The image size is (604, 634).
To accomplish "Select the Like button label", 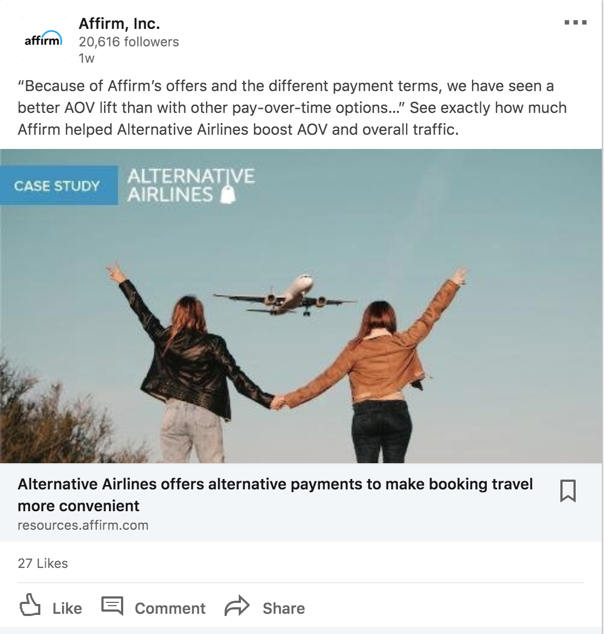I will [x=67, y=608].
